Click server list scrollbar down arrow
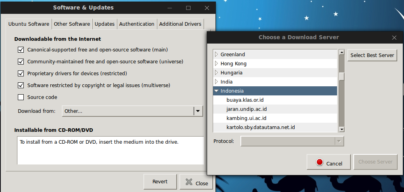Viewport: 404px width, 192px height. coord(342,129)
